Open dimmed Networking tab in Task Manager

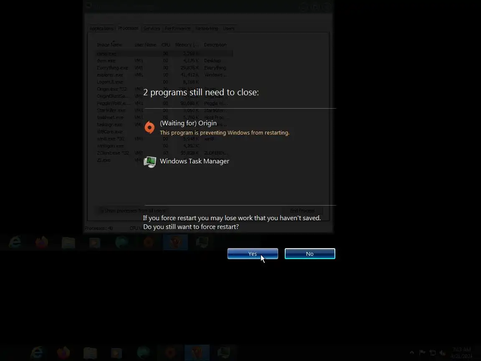click(206, 28)
